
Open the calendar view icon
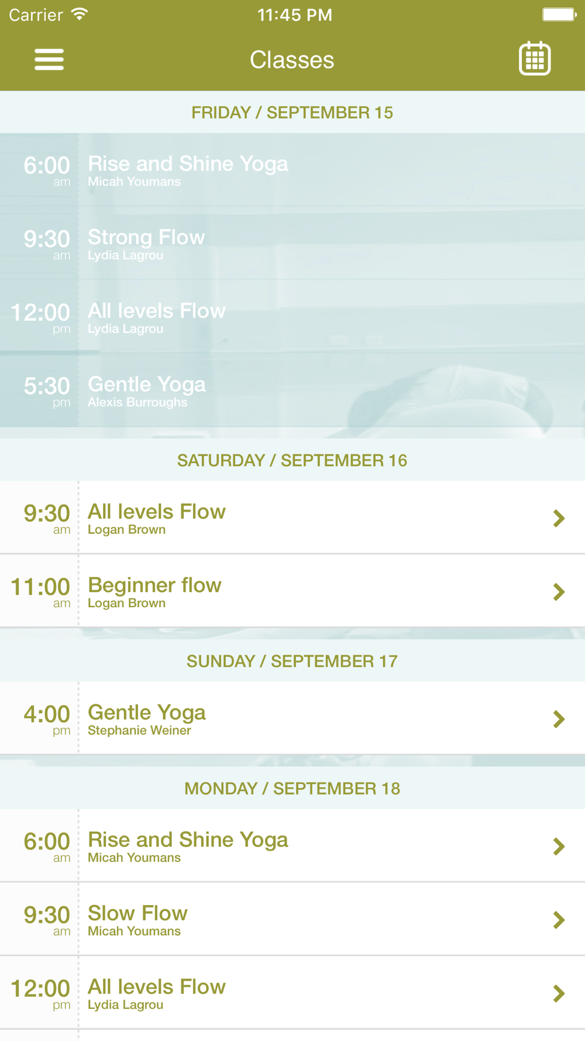point(535,59)
